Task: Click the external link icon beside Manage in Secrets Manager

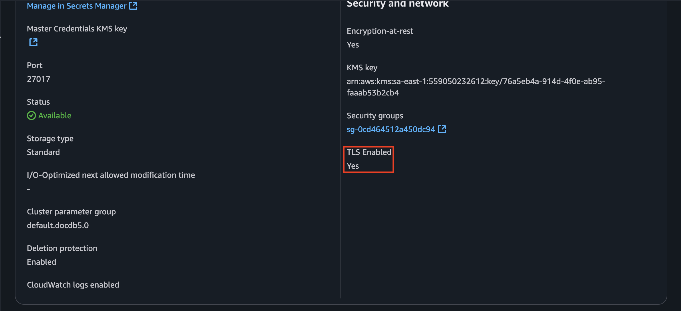Action: coord(133,6)
